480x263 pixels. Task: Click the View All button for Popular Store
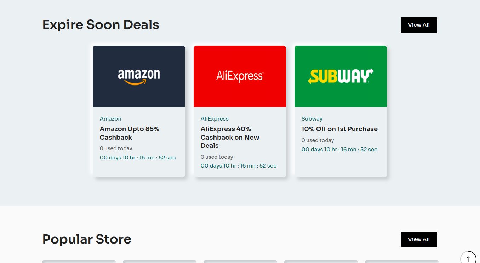419,239
